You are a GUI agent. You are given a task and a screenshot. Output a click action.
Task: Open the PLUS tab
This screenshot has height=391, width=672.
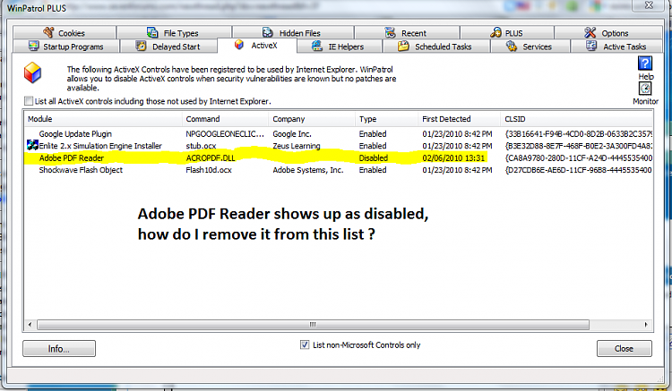[x=507, y=32]
